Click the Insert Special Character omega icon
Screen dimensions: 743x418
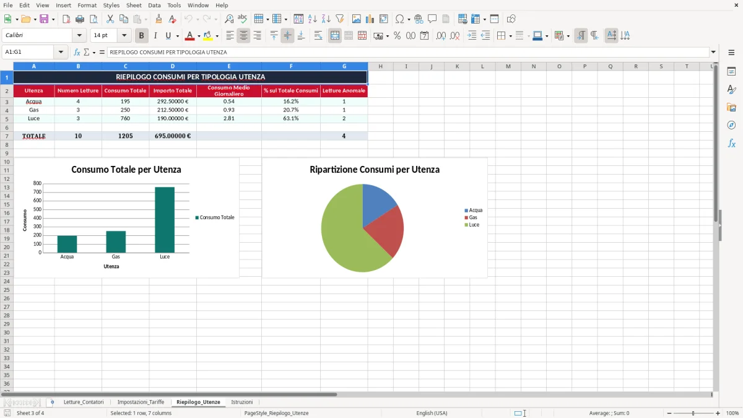click(399, 19)
